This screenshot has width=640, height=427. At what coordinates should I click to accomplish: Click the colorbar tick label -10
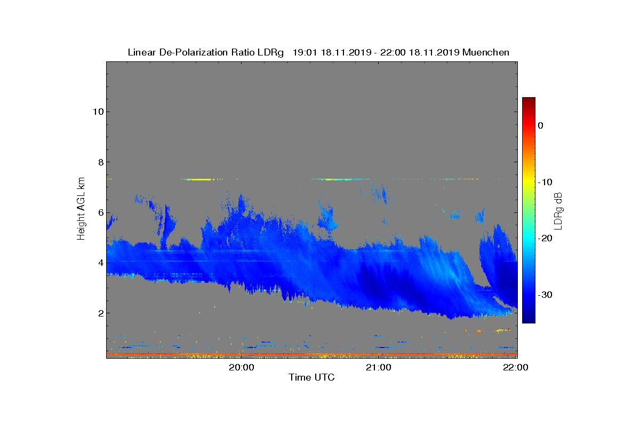pyautogui.click(x=545, y=182)
